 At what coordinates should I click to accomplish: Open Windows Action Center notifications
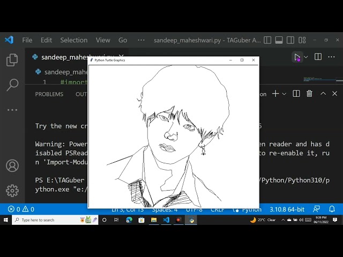pyautogui.click(x=335, y=220)
